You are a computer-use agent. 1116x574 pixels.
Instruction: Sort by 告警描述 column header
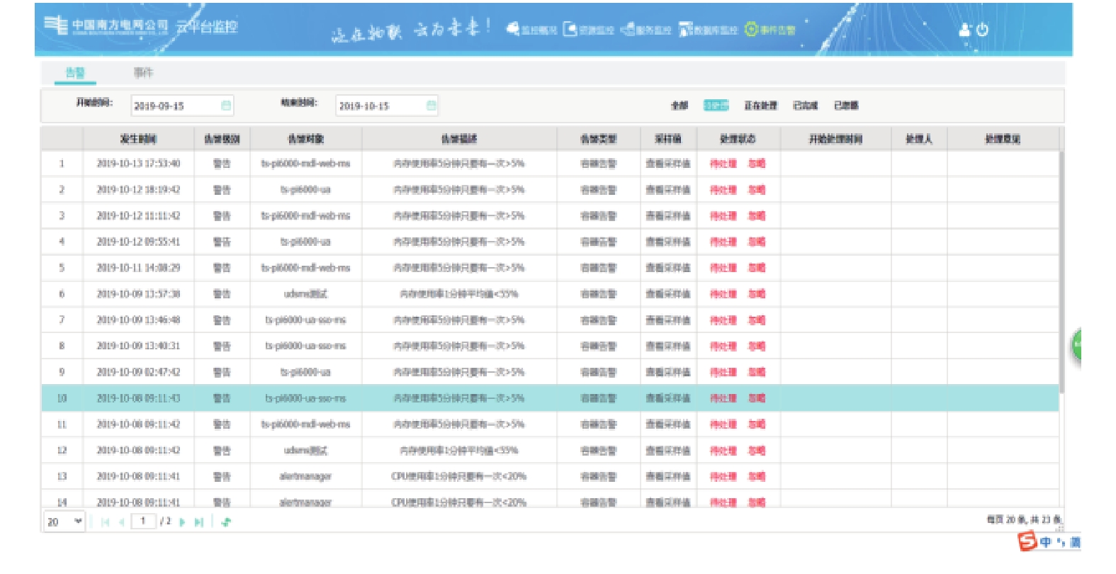point(459,139)
